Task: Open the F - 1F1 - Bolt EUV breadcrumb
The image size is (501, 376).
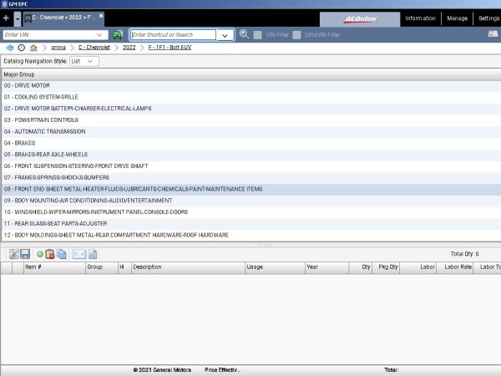Action: [170, 48]
